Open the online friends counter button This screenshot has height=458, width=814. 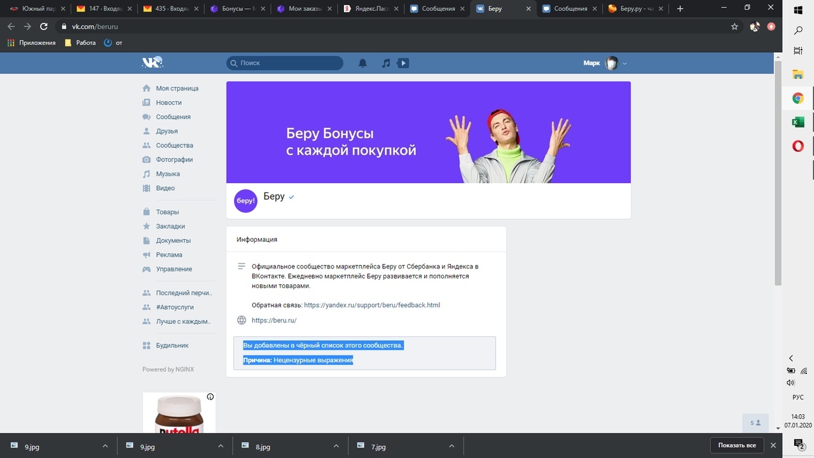756,422
